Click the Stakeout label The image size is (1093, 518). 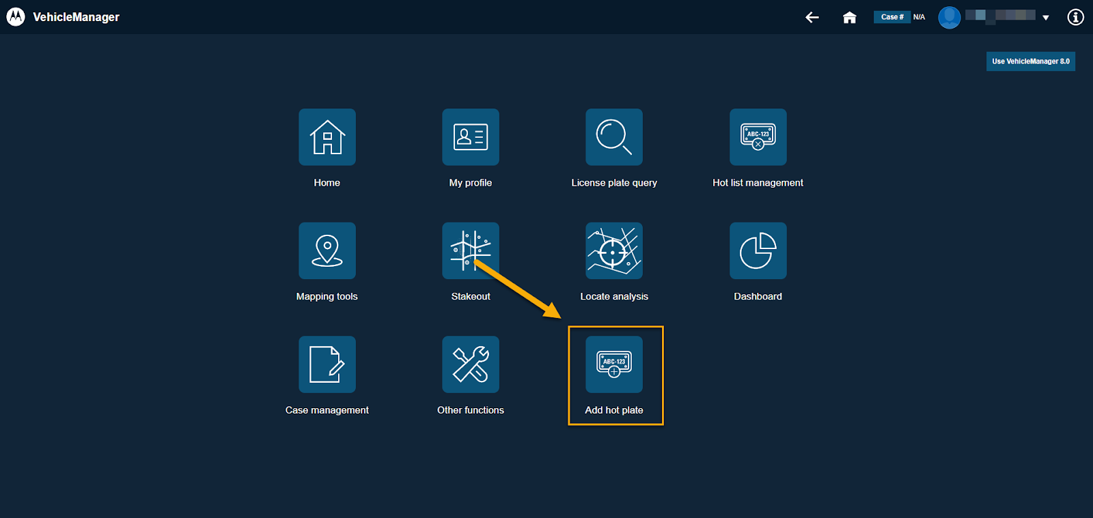(471, 297)
